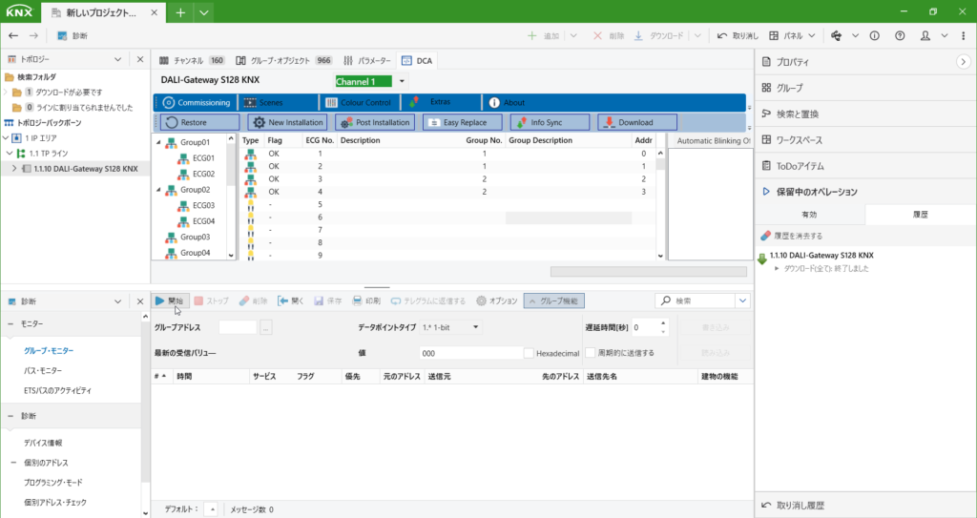Switch to the 有効 tab
Viewport: 977px width, 518px height.
[809, 215]
